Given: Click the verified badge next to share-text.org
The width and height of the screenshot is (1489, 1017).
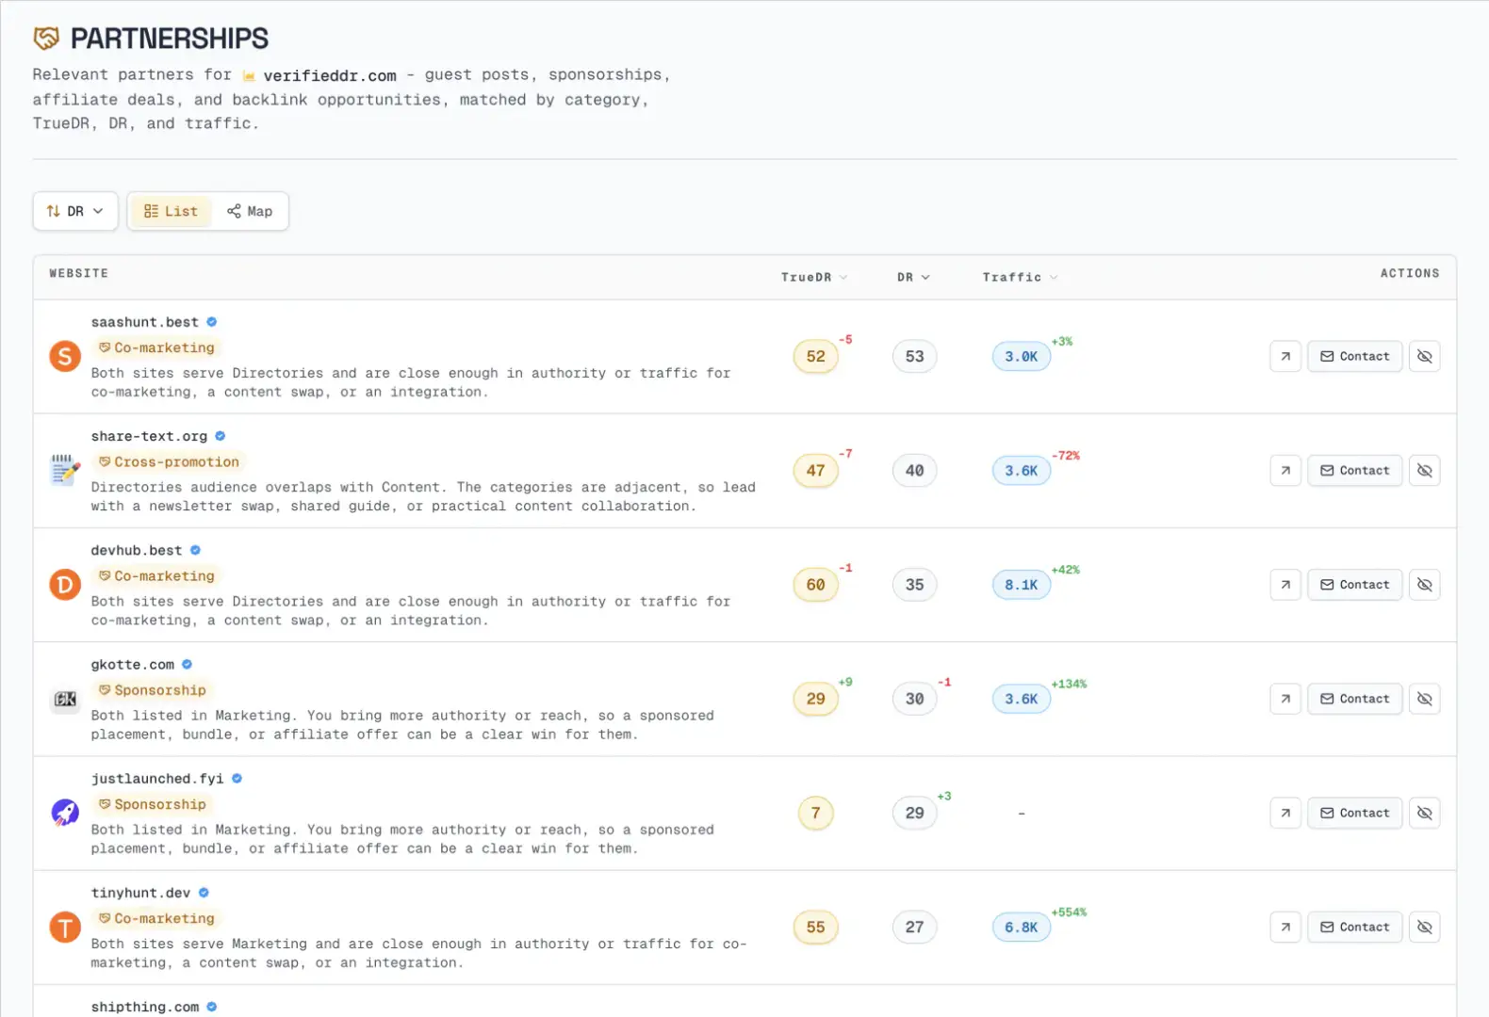Looking at the screenshot, I should coord(221,436).
